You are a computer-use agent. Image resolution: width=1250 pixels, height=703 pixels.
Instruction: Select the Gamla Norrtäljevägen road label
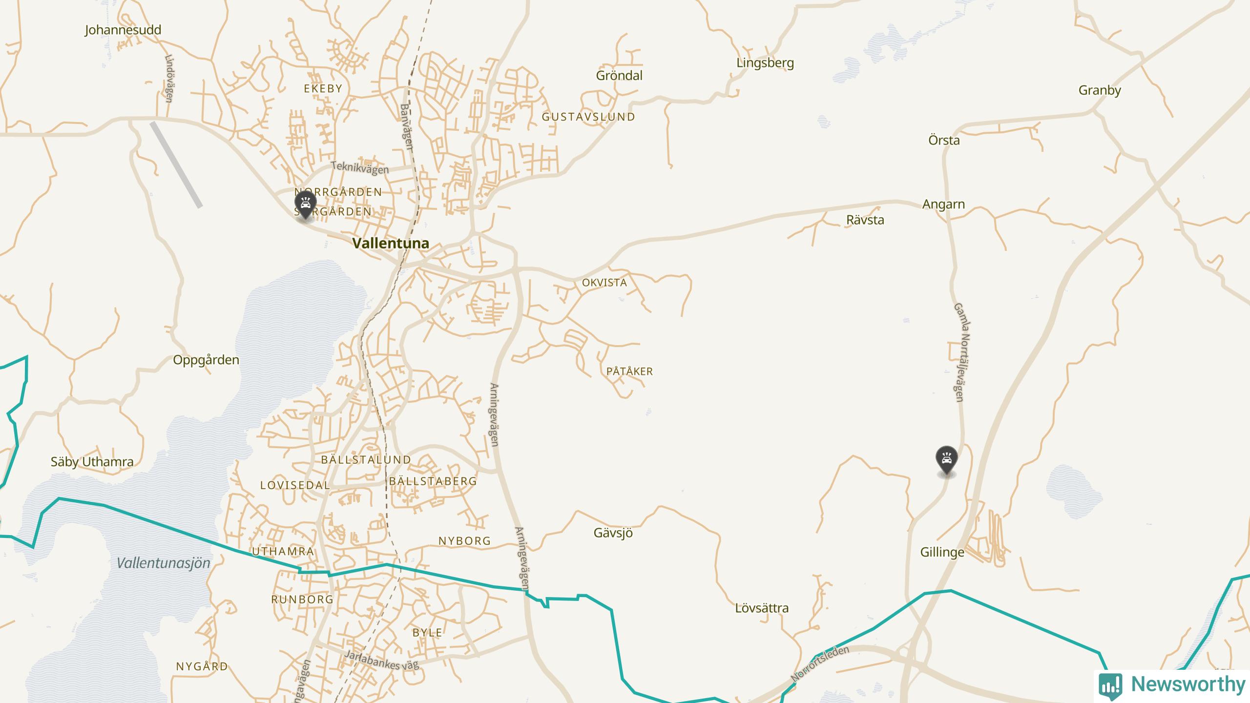(961, 352)
